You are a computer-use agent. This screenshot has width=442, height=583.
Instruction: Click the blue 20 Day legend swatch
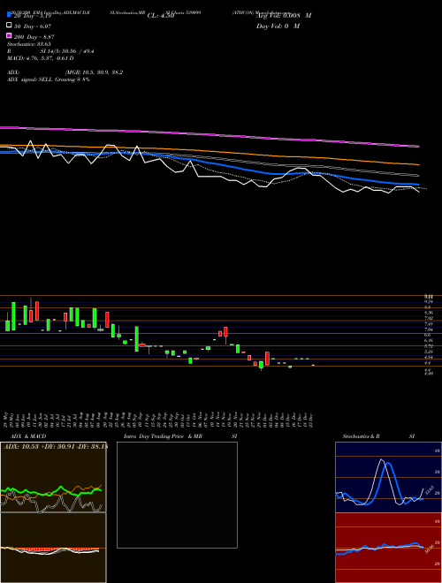point(9,16)
